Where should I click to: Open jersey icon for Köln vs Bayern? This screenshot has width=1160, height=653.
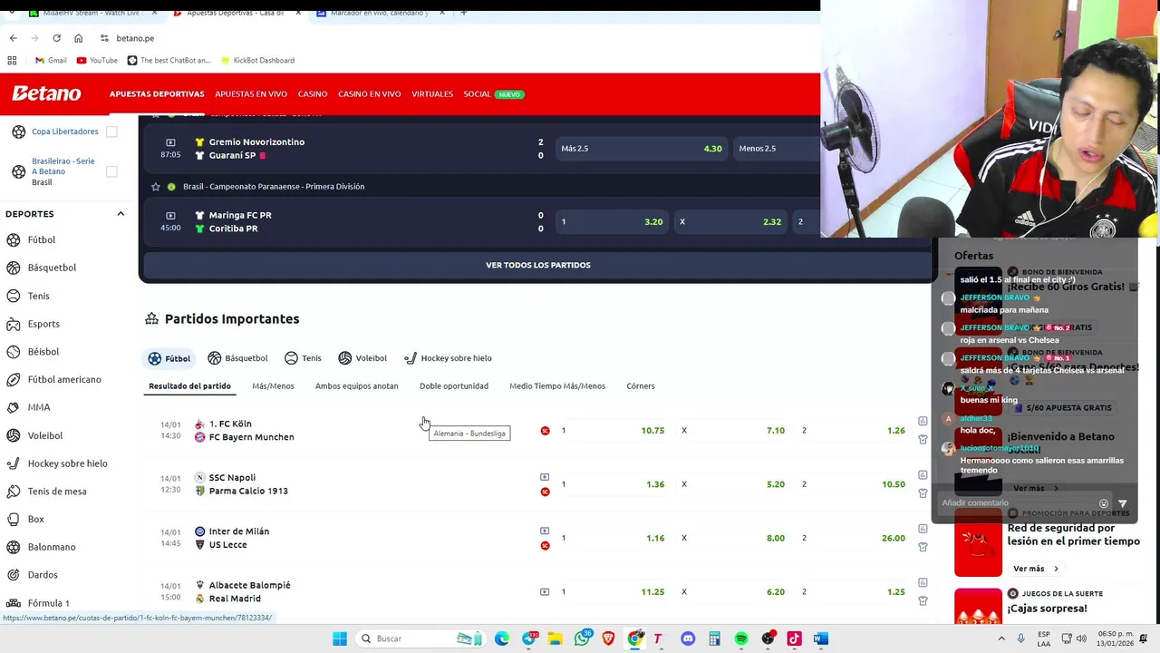coord(923,440)
